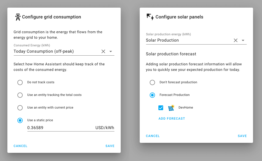Expand the Solar production energy dropdown
Screen dimensions: 262x161
(x=243, y=40)
